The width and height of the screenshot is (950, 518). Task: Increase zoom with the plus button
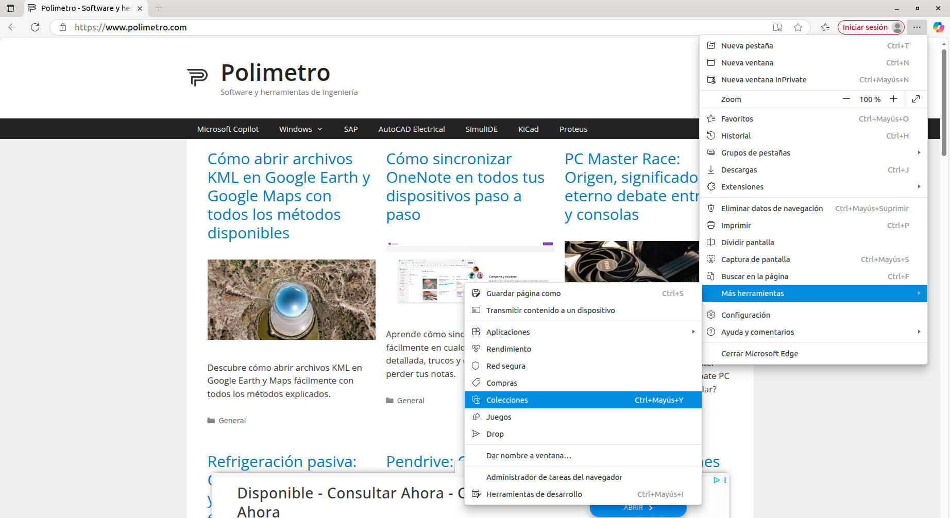click(x=893, y=99)
